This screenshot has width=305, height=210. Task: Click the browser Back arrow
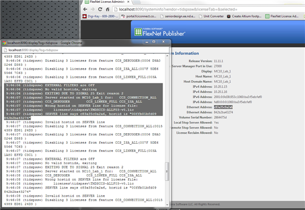[85, 9]
